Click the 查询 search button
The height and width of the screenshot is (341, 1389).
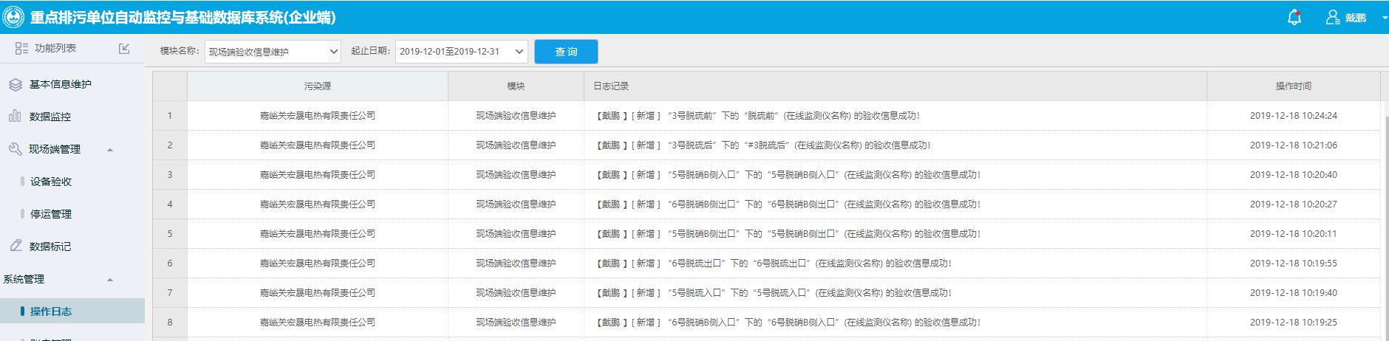[x=566, y=52]
